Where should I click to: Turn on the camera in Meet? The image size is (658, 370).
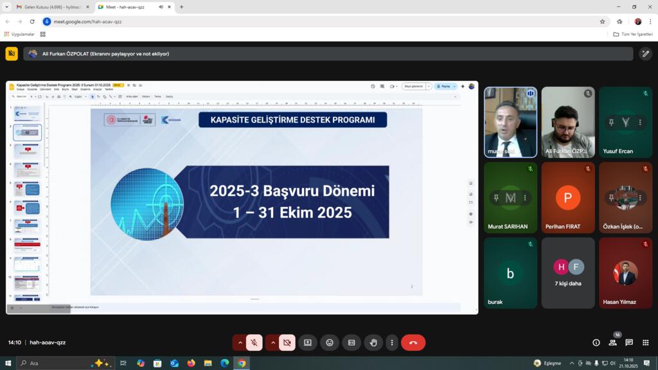coord(287,342)
